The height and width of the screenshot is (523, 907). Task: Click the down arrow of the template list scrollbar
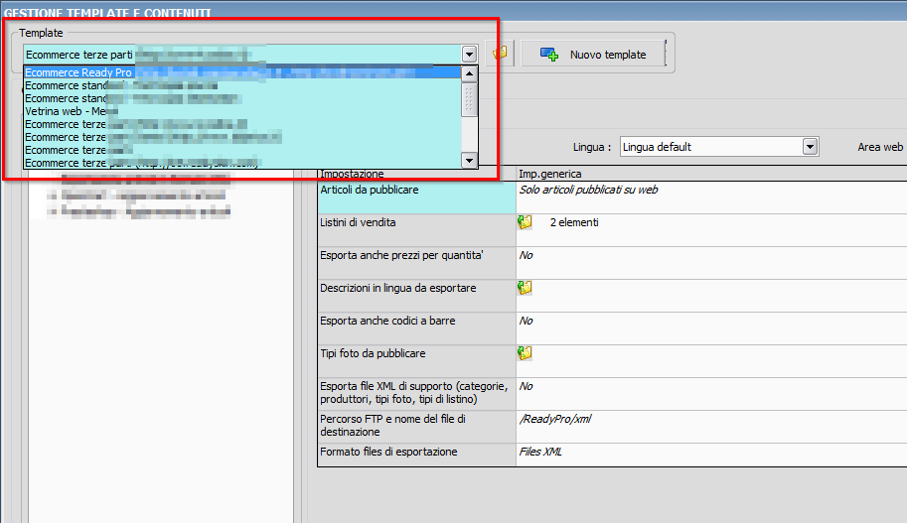point(469,161)
